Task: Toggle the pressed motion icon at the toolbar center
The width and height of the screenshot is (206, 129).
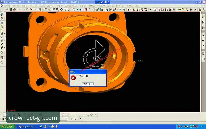Action: 107,9
